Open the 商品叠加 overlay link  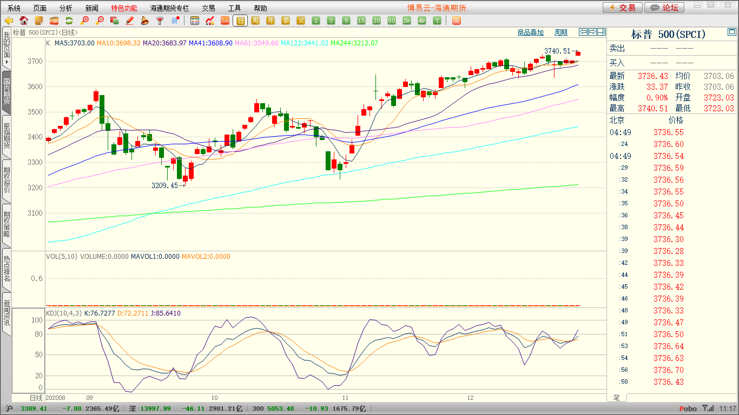pos(530,32)
